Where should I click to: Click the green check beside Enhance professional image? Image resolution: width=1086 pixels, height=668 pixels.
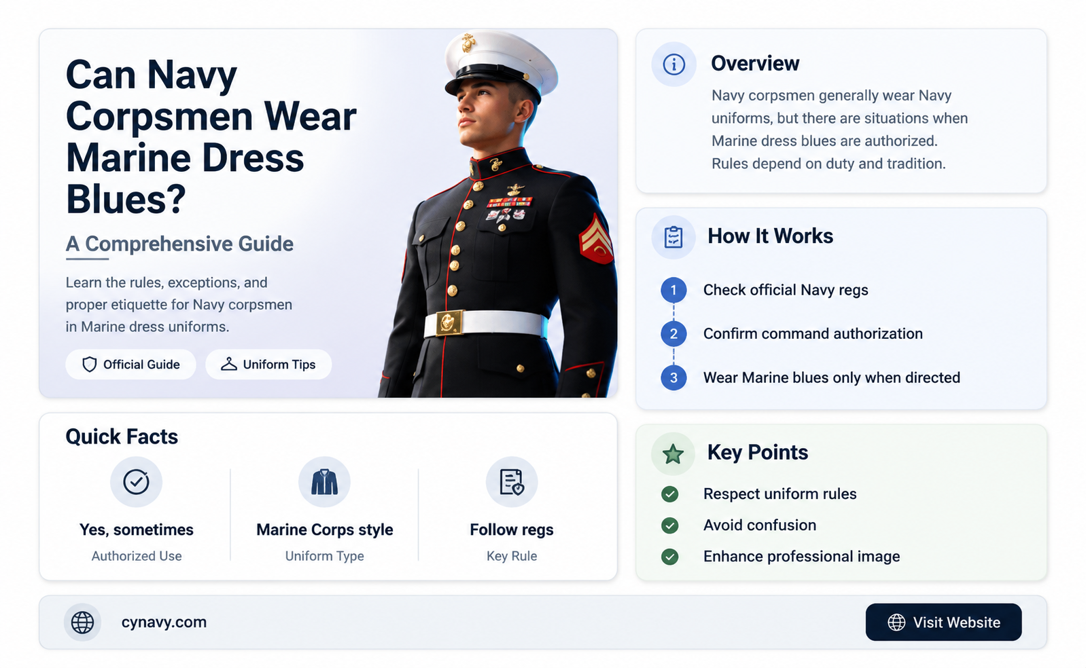pos(670,557)
